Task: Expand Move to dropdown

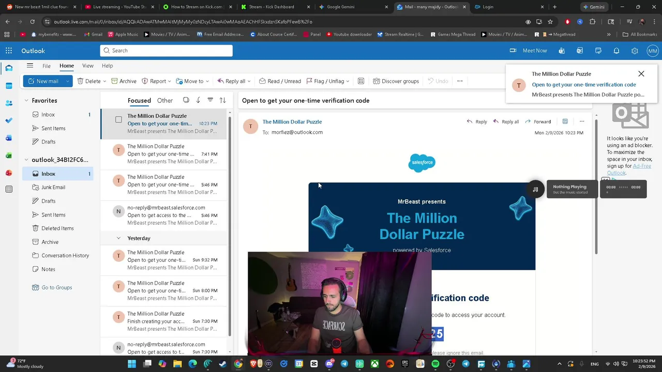Action: [x=207, y=81]
